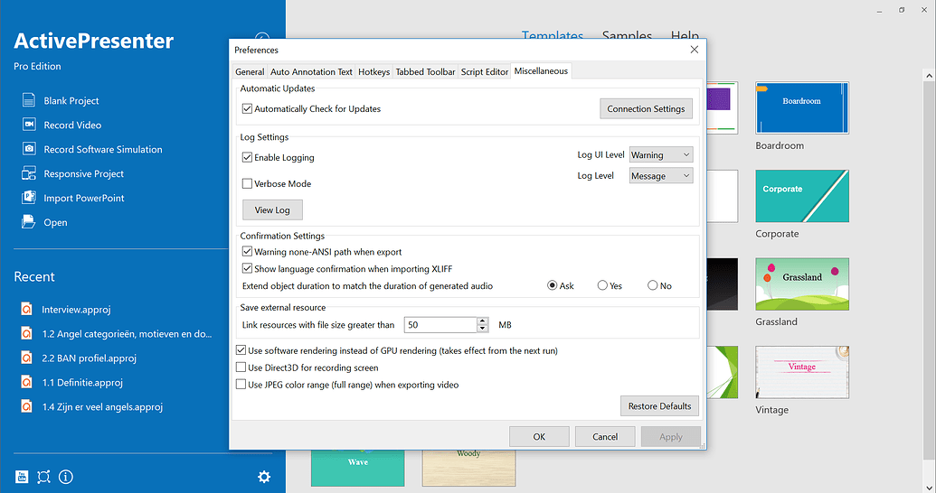This screenshot has height=493, width=936.
Task: Expand the Log Level Message dropdown
Action: pyautogui.click(x=661, y=176)
